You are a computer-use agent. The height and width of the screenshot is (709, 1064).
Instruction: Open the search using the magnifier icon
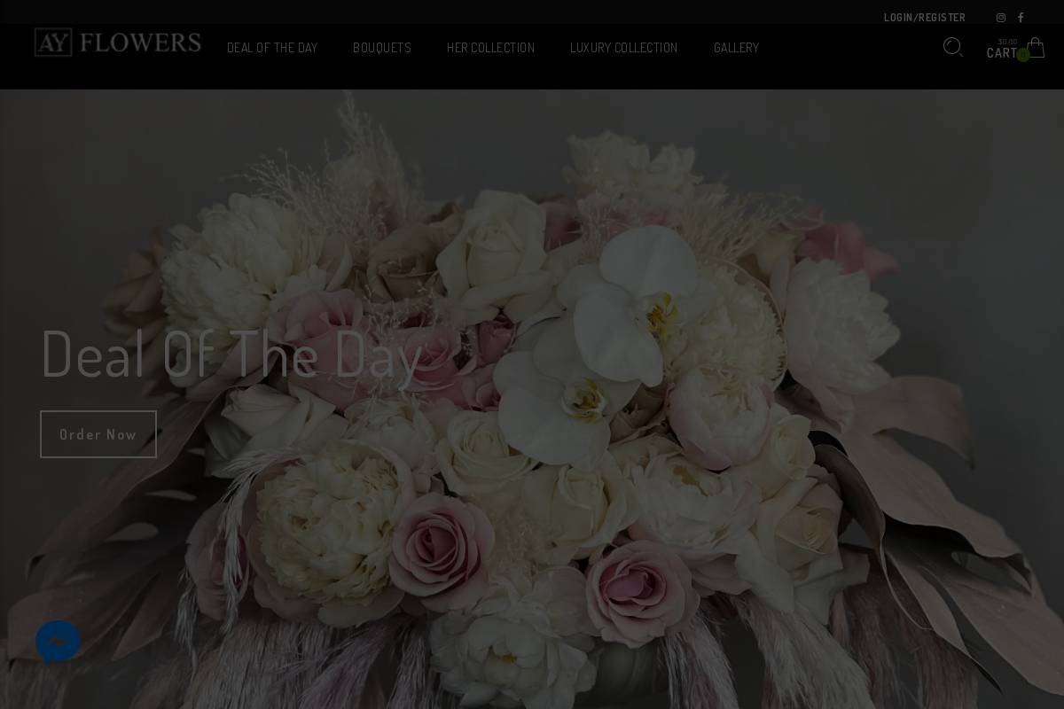[x=953, y=48]
